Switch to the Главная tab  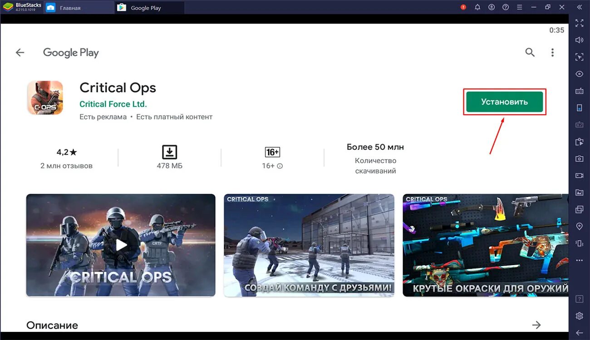click(79, 8)
